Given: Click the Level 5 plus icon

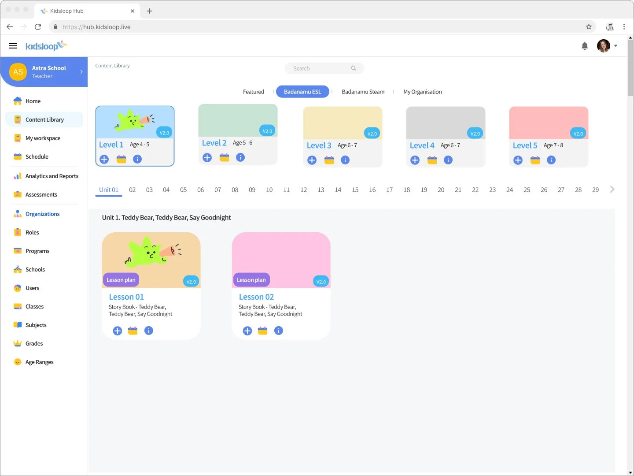Looking at the screenshot, I should point(518,160).
